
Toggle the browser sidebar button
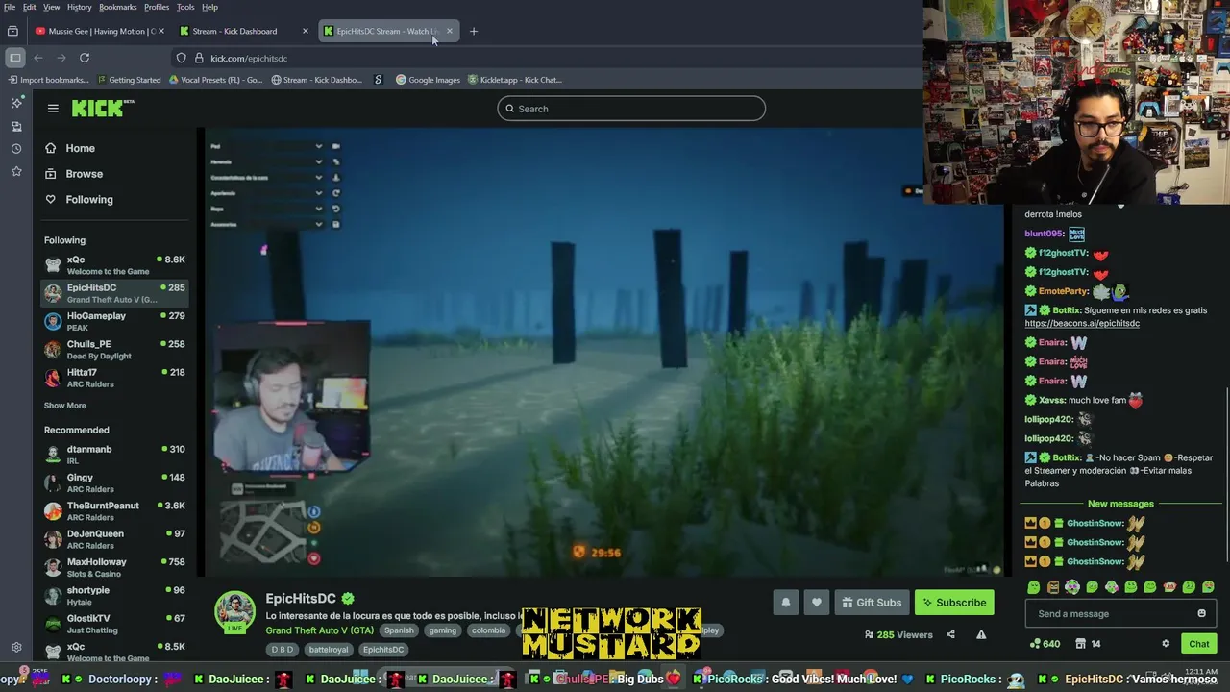(x=14, y=58)
